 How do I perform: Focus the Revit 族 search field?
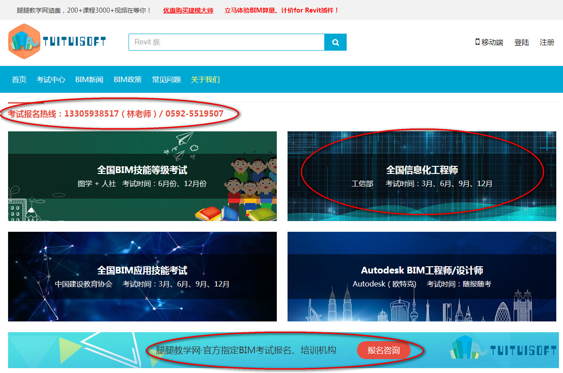pos(227,42)
